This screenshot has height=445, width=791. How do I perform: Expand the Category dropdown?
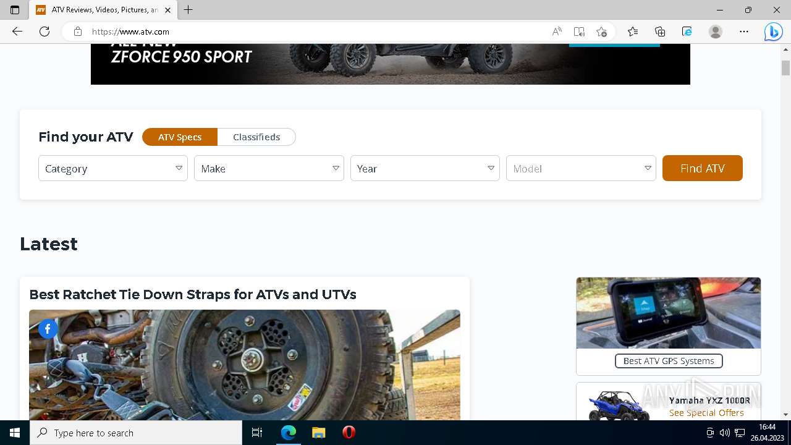click(113, 168)
